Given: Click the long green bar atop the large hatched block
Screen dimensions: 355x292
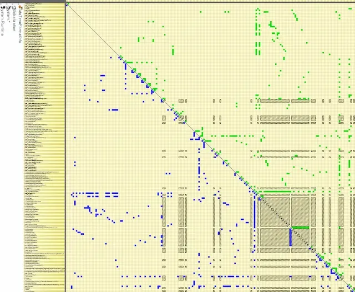Looking at the screenshot, I should click(275, 191).
